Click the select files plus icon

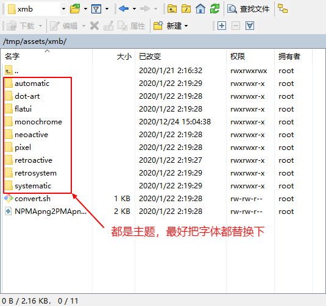(x=222, y=26)
